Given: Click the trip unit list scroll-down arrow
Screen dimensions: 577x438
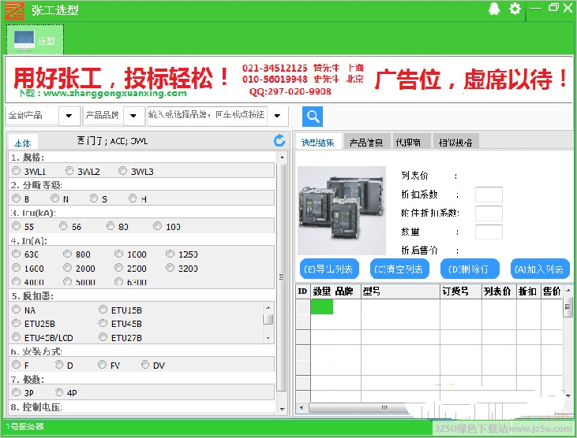Looking at the screenshot, I should 268,338.
